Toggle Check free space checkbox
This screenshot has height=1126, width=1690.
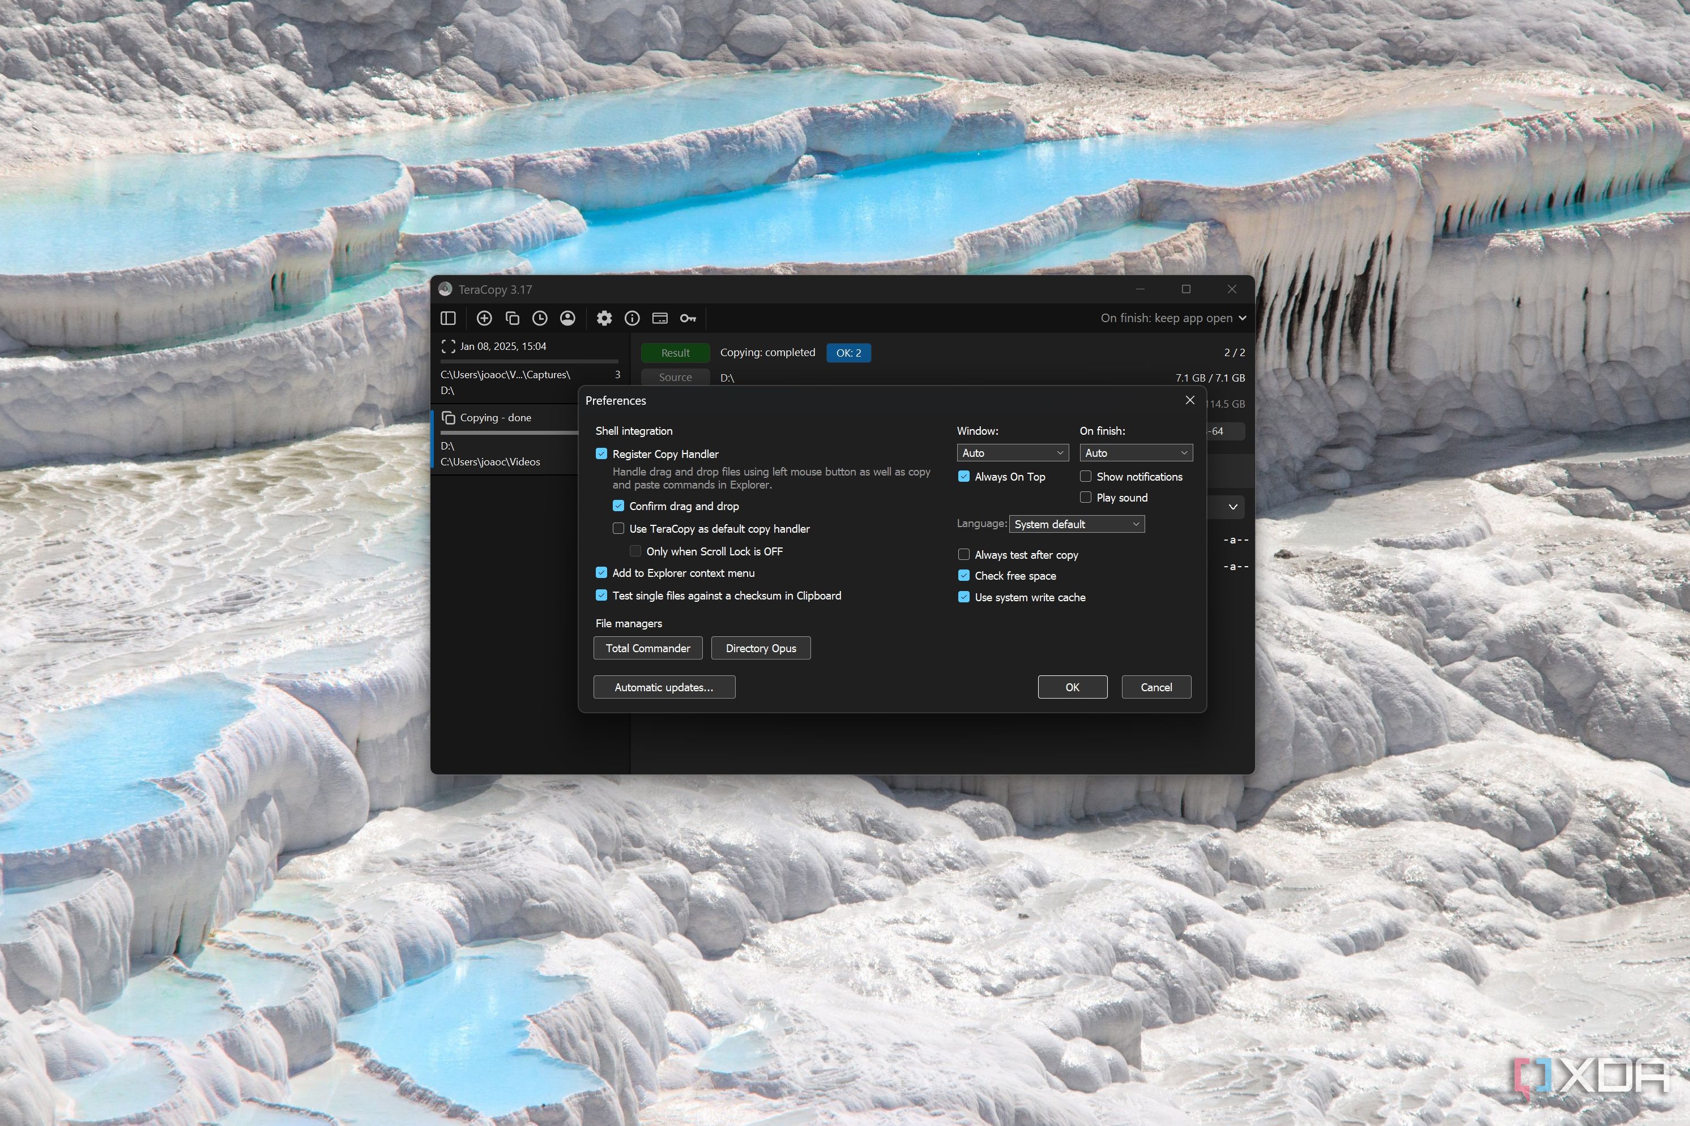pos(964,575)
